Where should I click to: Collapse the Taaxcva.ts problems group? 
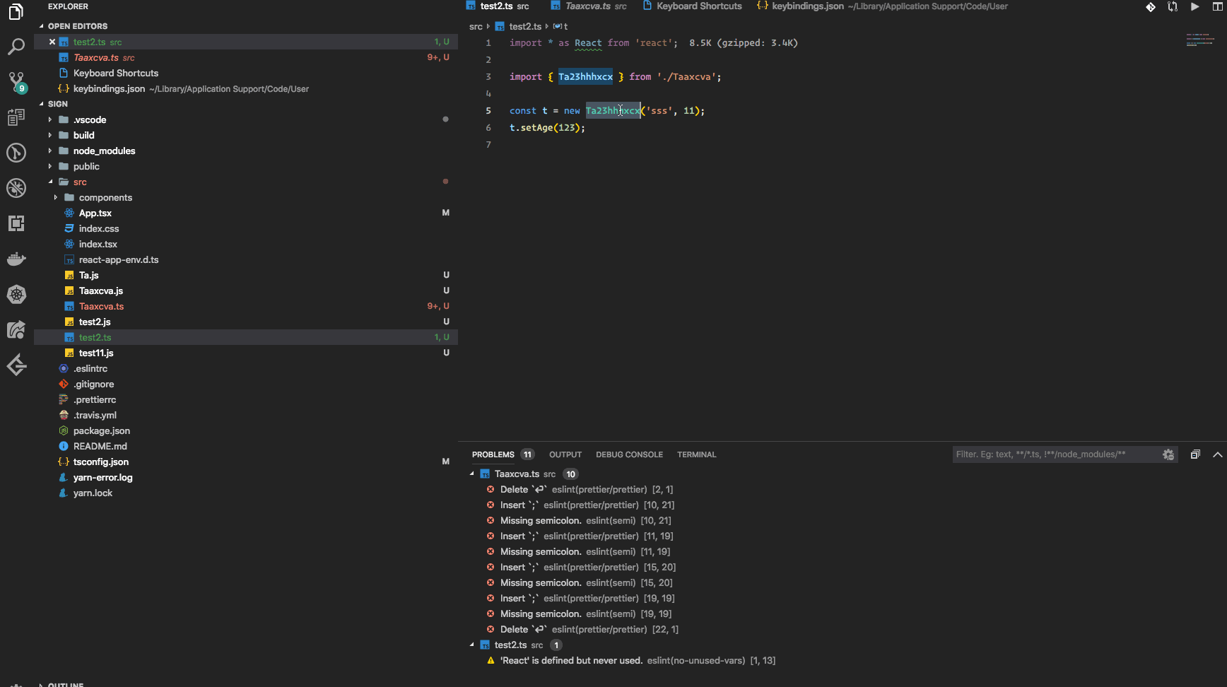tap(472, 474)
